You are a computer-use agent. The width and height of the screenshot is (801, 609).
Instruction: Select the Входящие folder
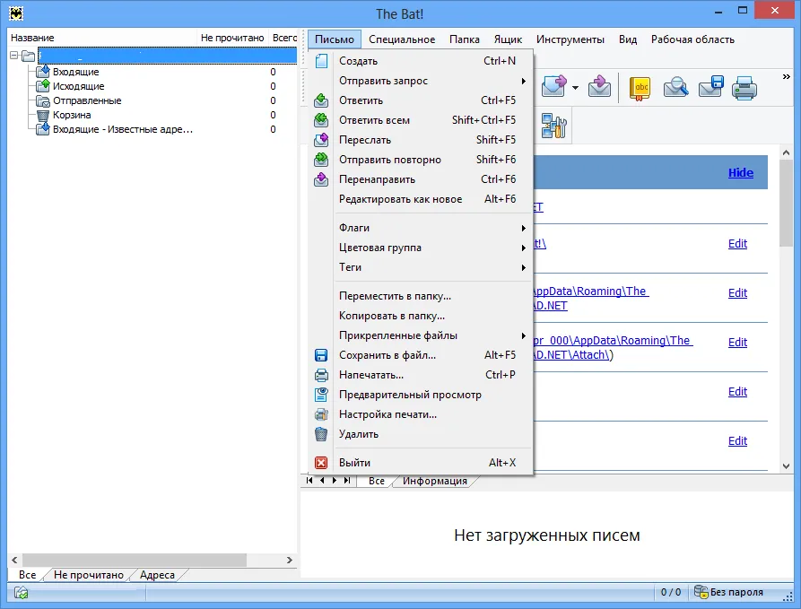pos(75,72)
